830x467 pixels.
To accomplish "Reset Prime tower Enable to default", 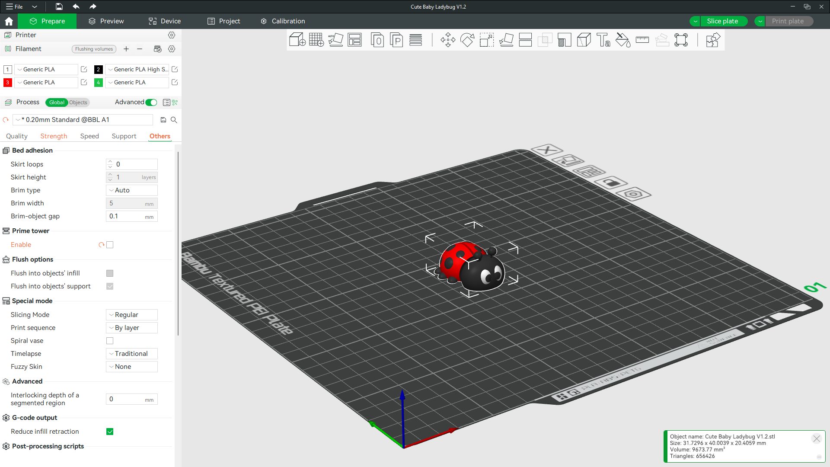I will point(102,245).
